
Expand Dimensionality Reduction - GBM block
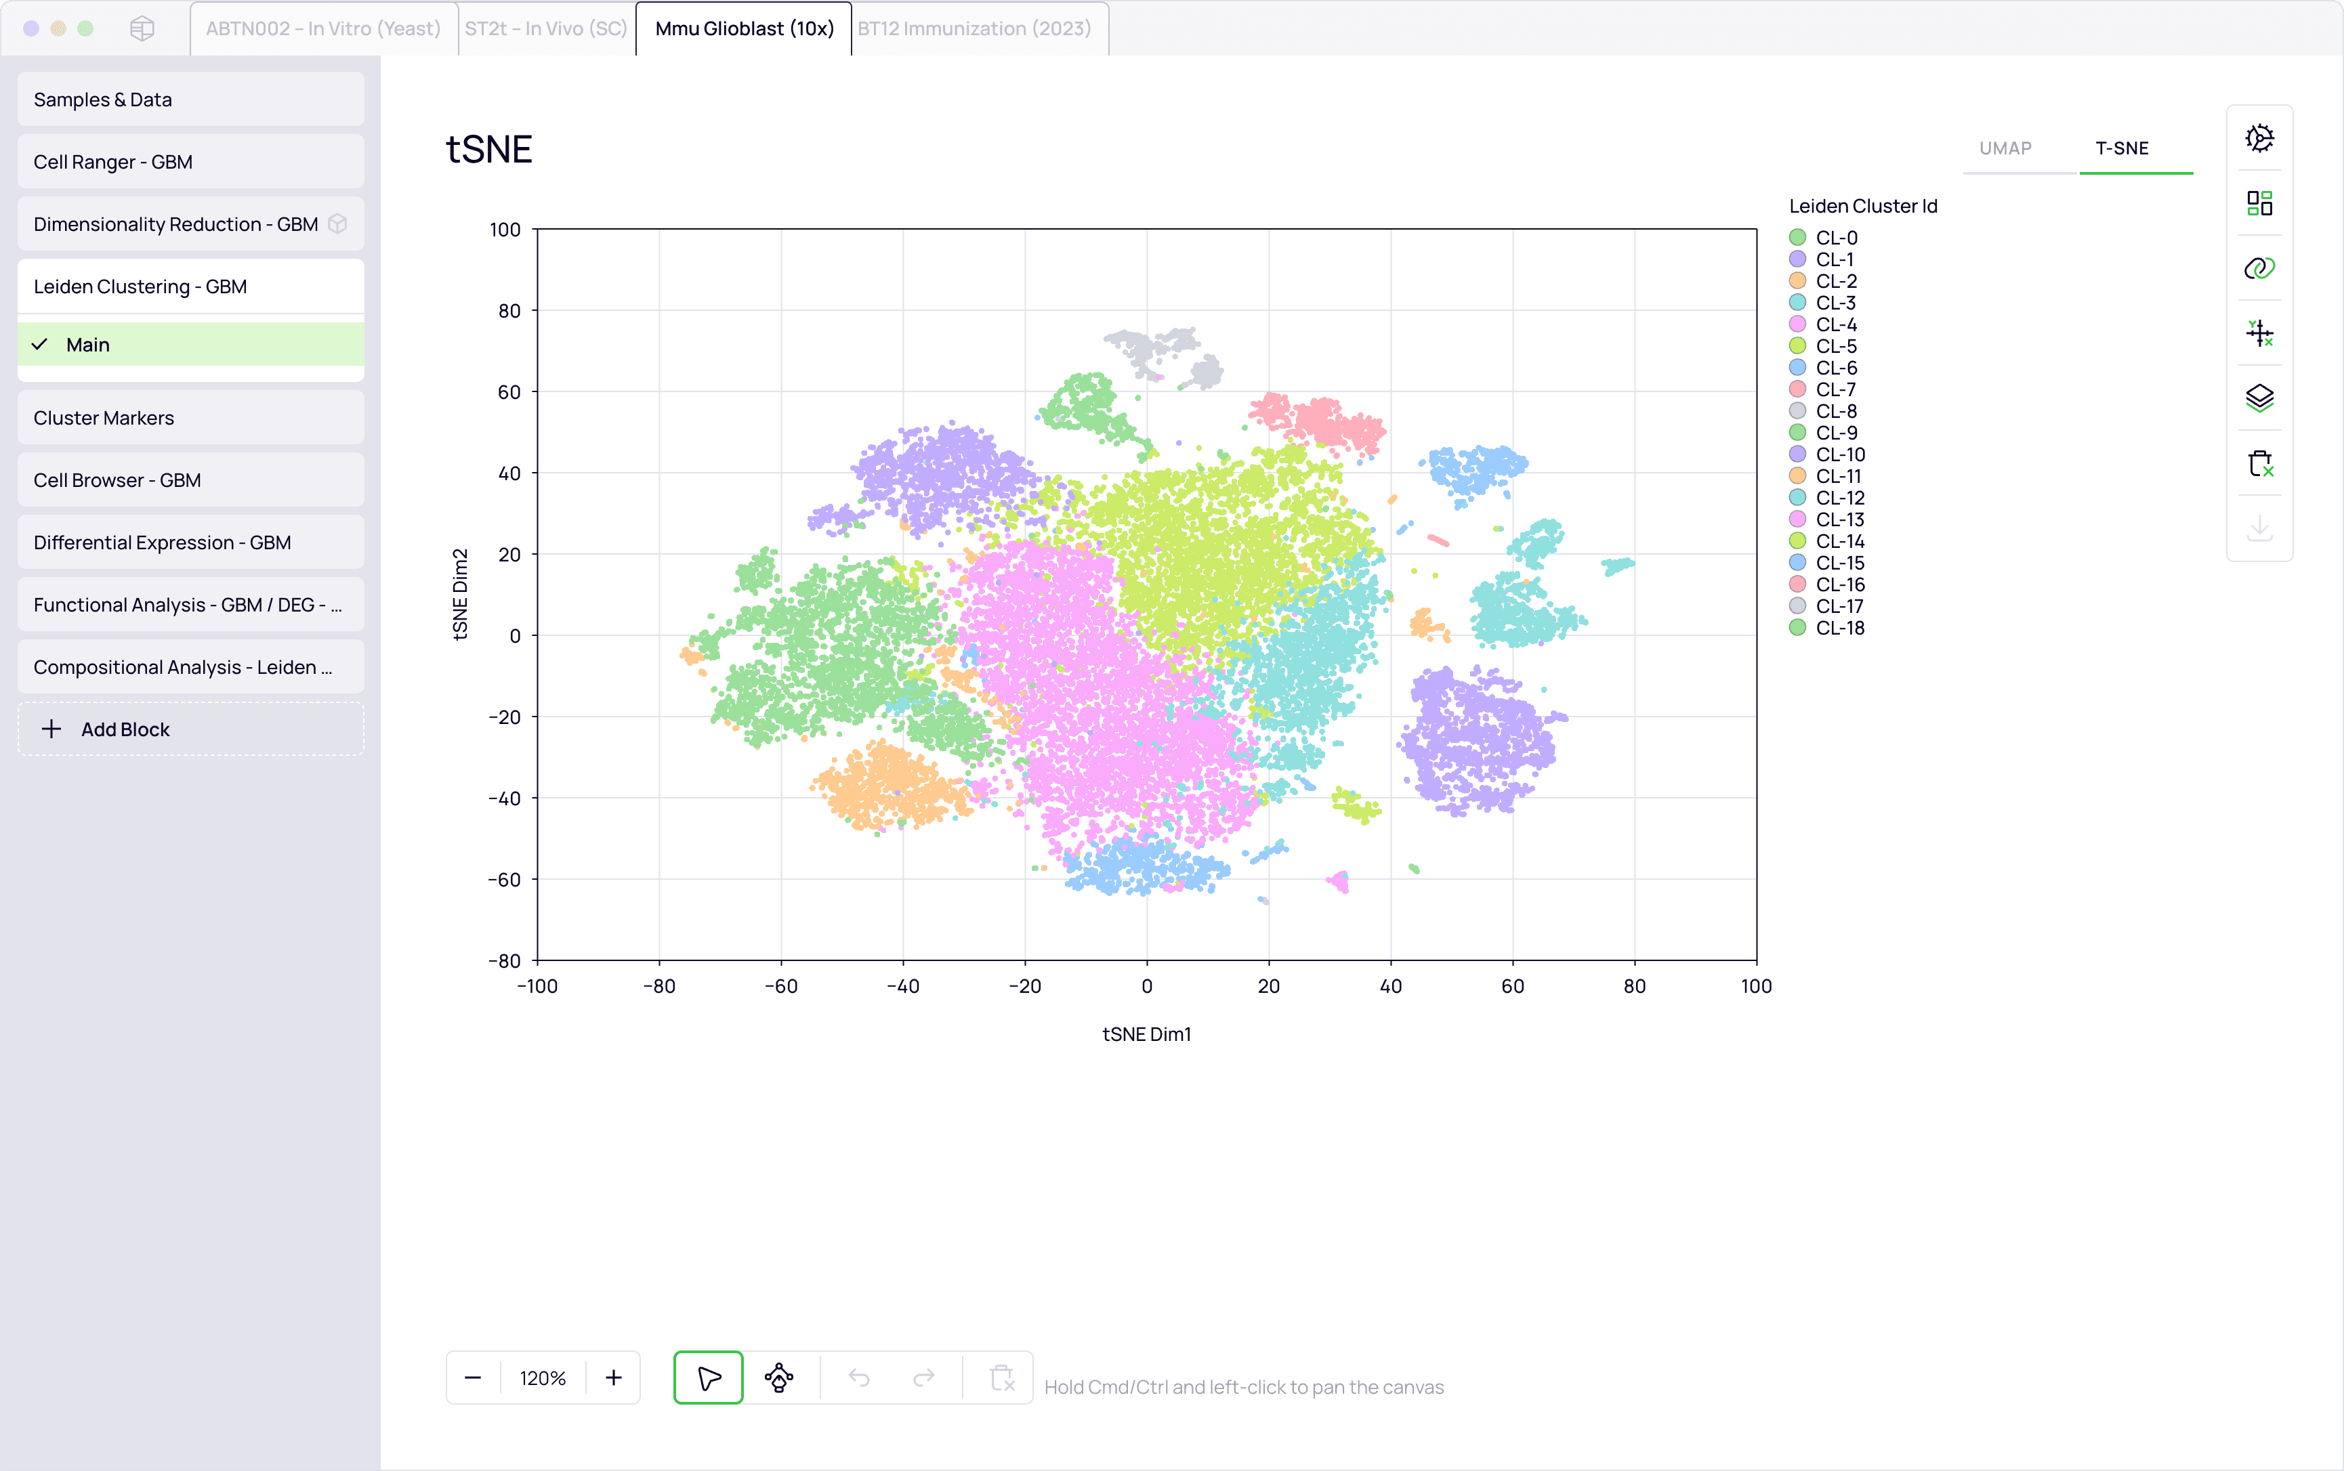point(176,223)
